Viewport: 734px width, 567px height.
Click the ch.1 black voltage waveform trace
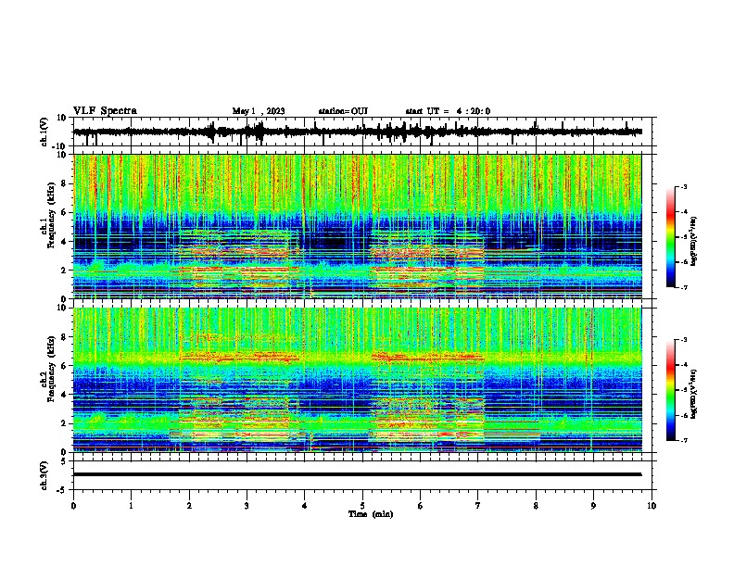pyautogui.click(x=357, y=132)
